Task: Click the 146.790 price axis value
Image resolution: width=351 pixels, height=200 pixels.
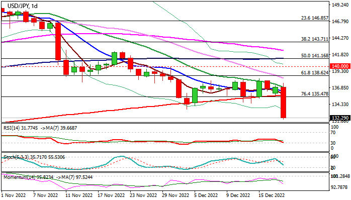Action: pyautogui.click(x=341, y=22)
